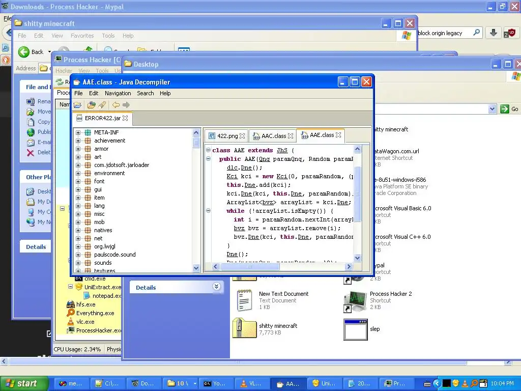
Task: Select the sounds package in the tree
Action: pos(103,263)
